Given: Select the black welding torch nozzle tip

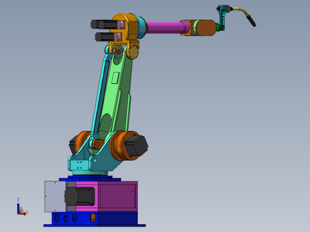Looking at the screenshot, I should coord(251,21).
